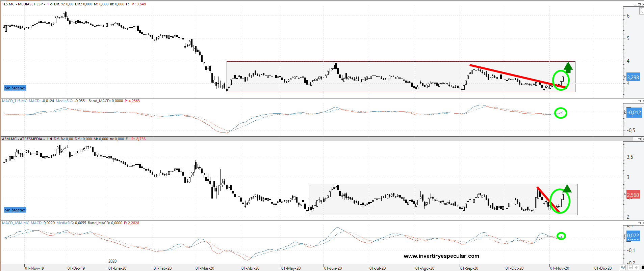
Task: Close the MACD_A3M.MC indicator panel
Action: point(642,223)
